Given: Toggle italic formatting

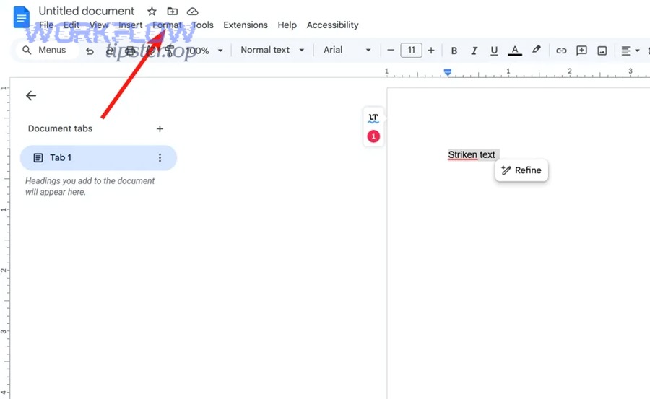Looking at the screenshot, I should [474, 51].
